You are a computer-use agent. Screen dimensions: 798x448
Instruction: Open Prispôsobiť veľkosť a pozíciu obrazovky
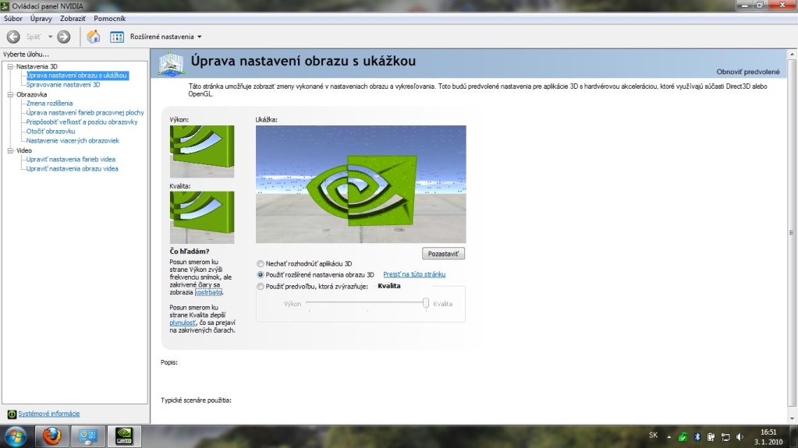coord(82,122)
